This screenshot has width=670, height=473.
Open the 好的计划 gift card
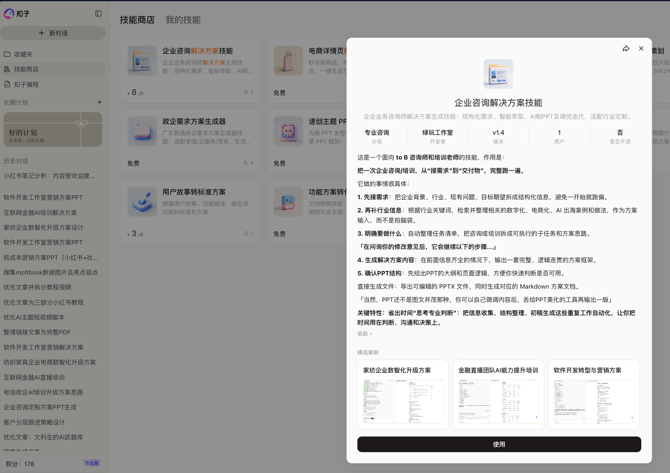click(x=53, y=129)
